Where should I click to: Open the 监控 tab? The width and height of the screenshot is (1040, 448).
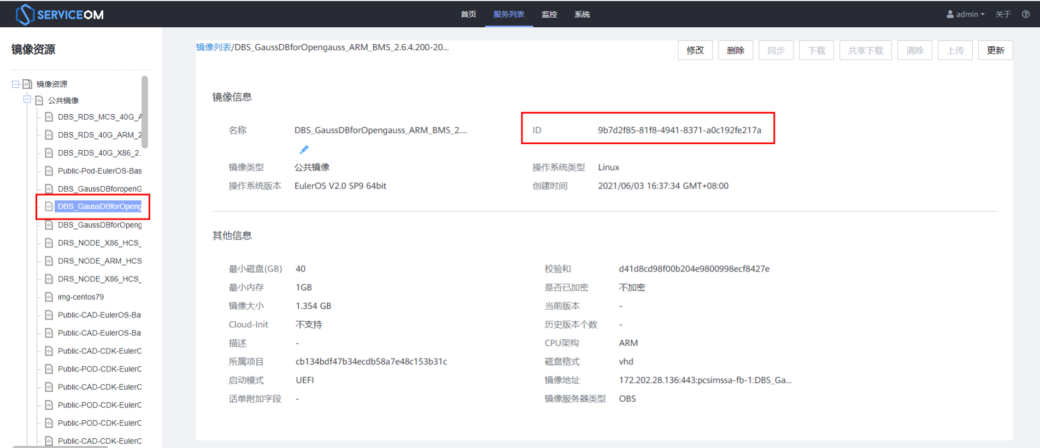(x=549, y=14)
